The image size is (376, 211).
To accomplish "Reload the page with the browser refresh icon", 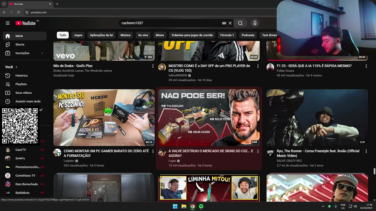I will pyautogui.click(x=18, y=12).
